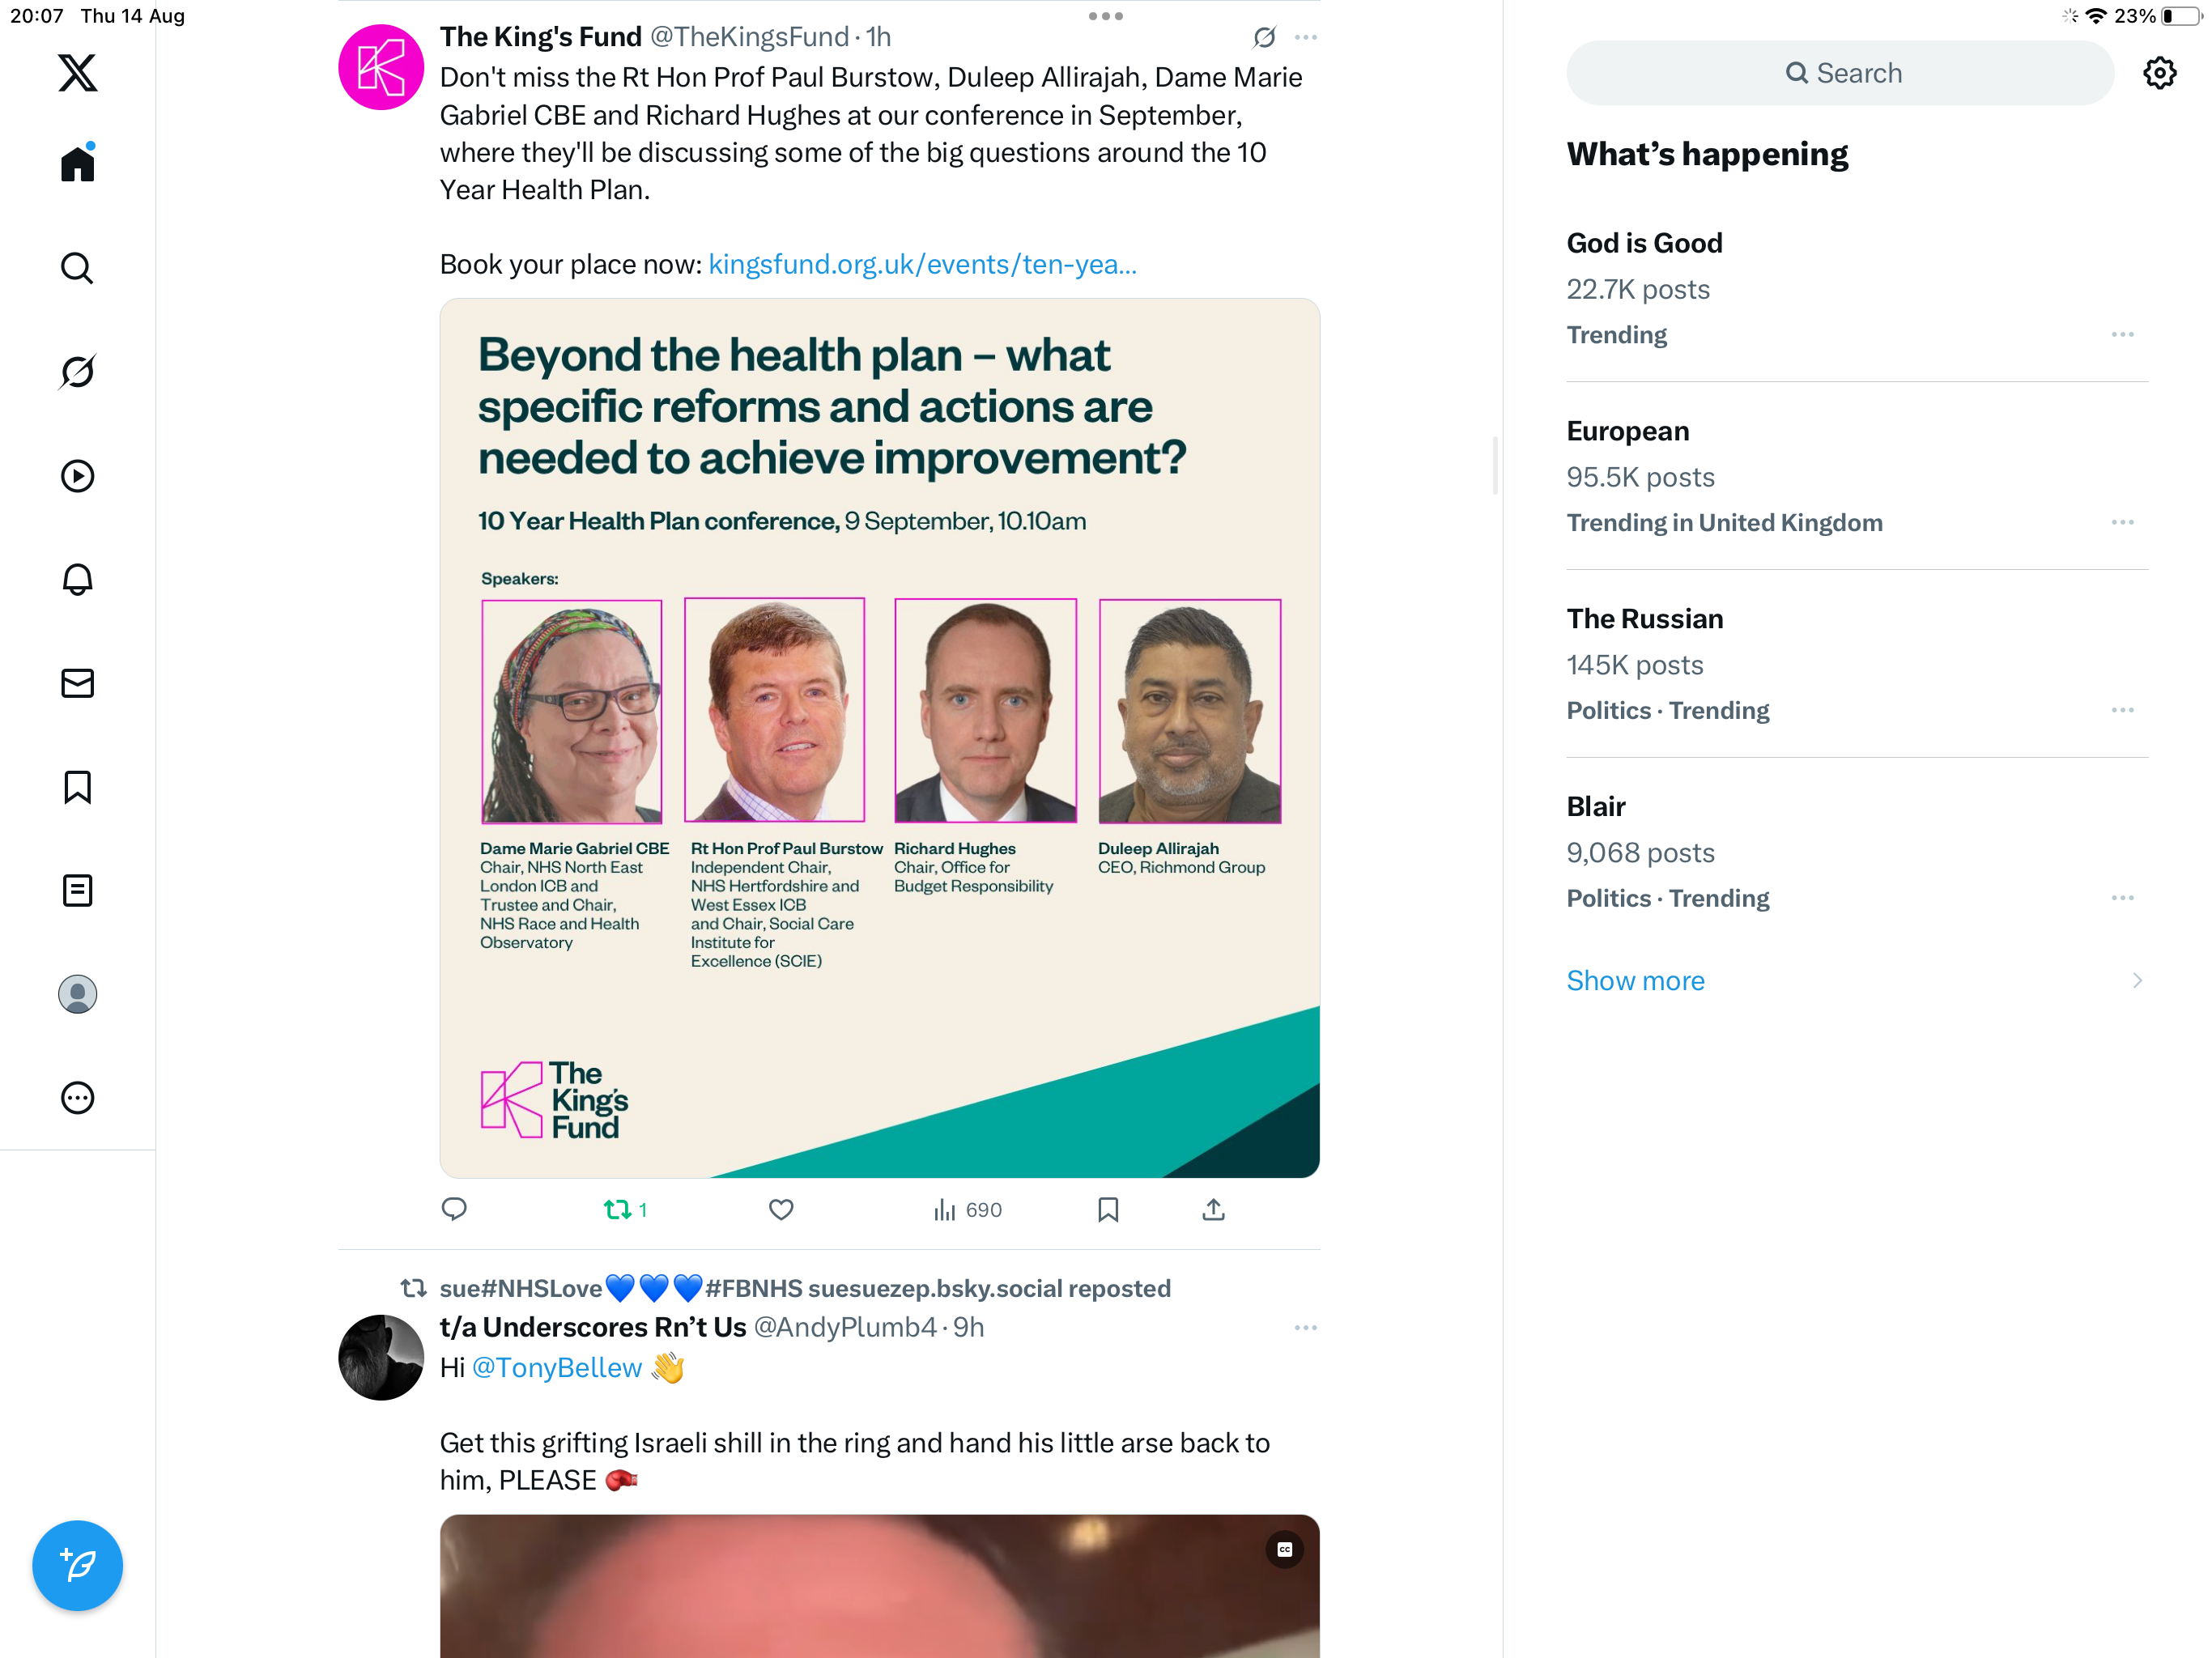Image resolution: width=2212 pixels, height=1658 pixels.
Task: Open Messages envelope in sidebar
Action: tap(77, 683)
